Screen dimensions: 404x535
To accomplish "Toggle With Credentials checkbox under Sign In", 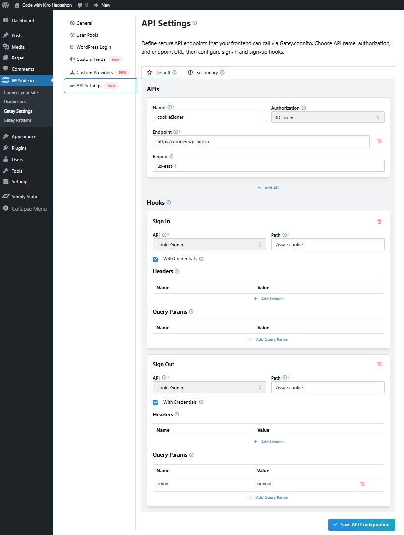I will 156,259.
